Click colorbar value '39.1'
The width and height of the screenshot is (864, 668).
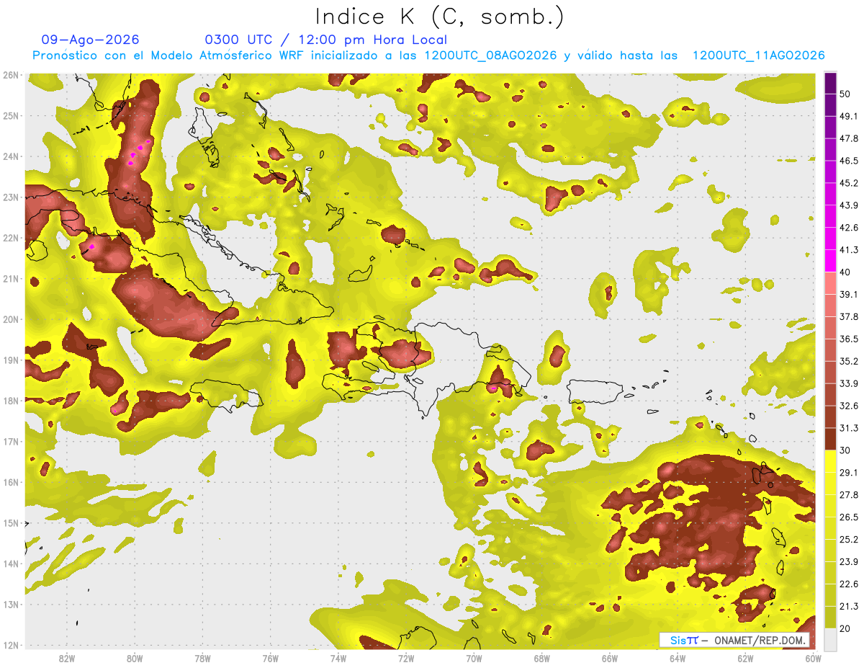pyautogui.click(x=849, y=295)
